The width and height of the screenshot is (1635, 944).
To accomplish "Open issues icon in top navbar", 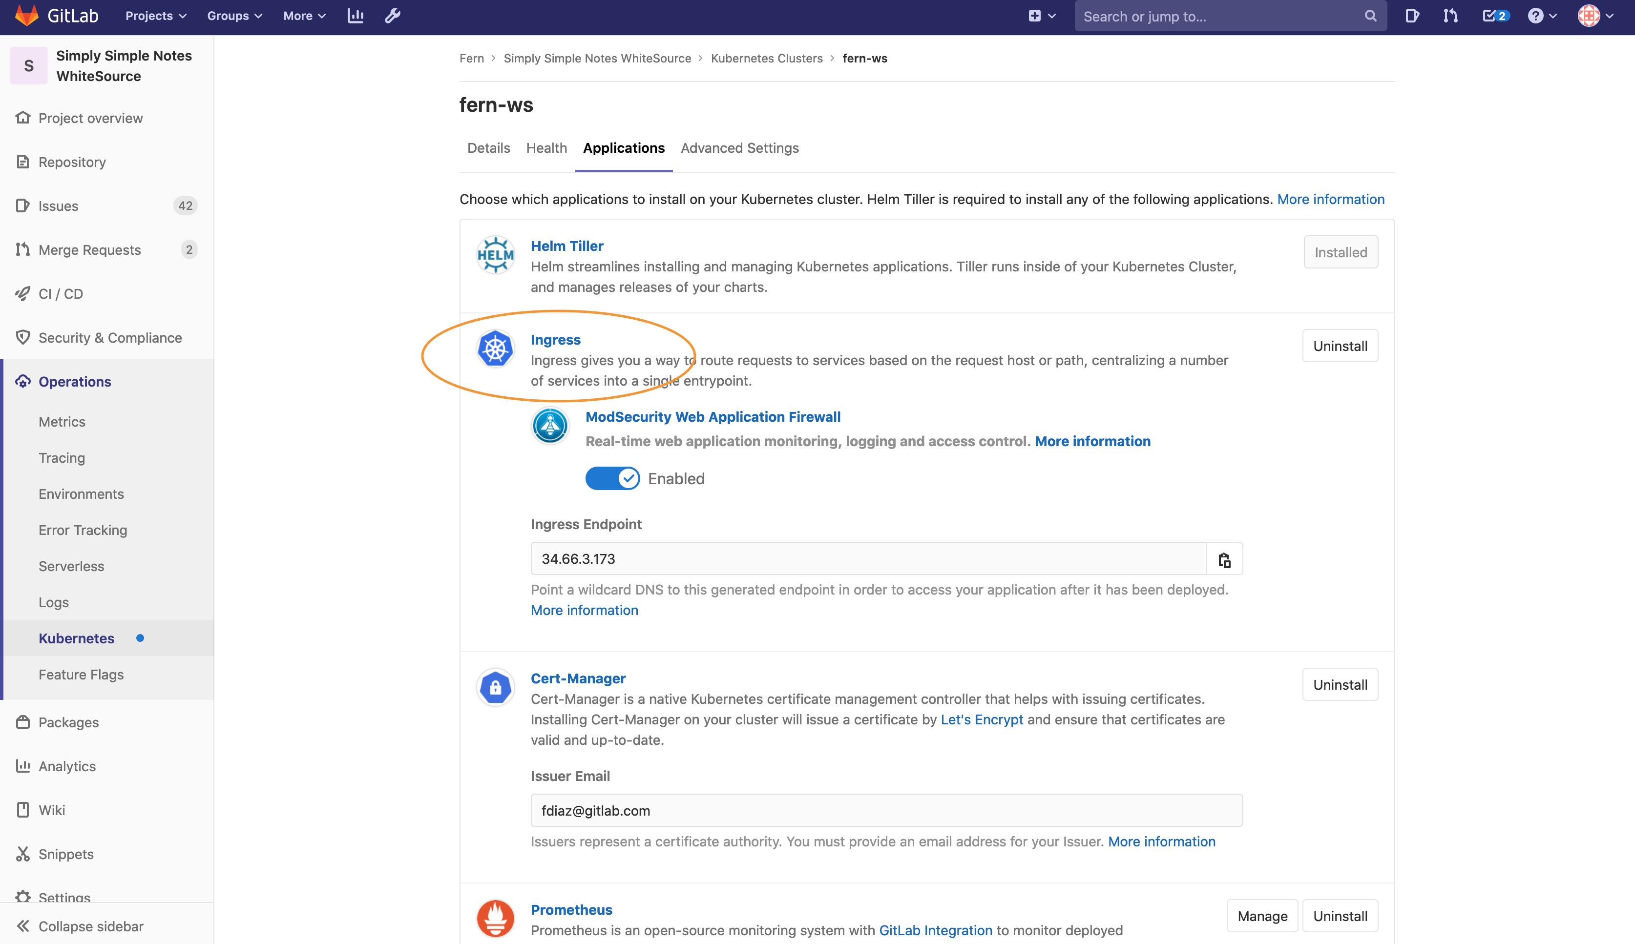I will coord(1411,16).
